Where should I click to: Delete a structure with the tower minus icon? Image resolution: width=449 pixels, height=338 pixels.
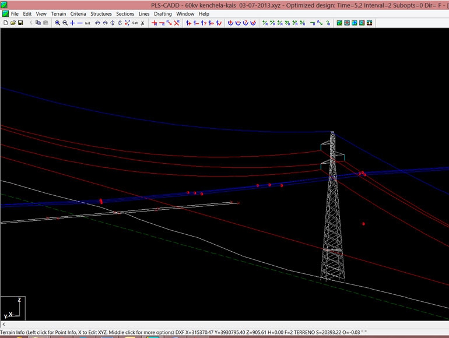click(196, 23)
